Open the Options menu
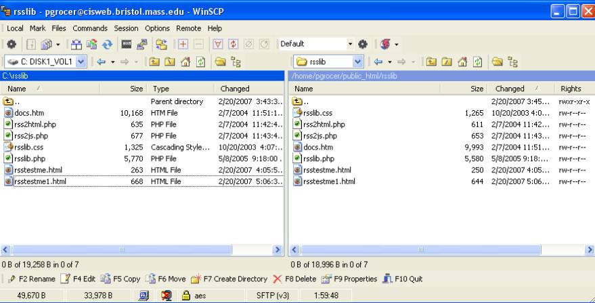 (157, 28)
